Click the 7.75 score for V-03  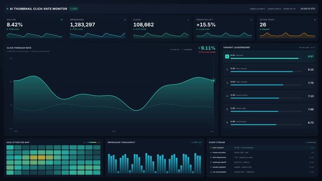[x=311, y=83]
